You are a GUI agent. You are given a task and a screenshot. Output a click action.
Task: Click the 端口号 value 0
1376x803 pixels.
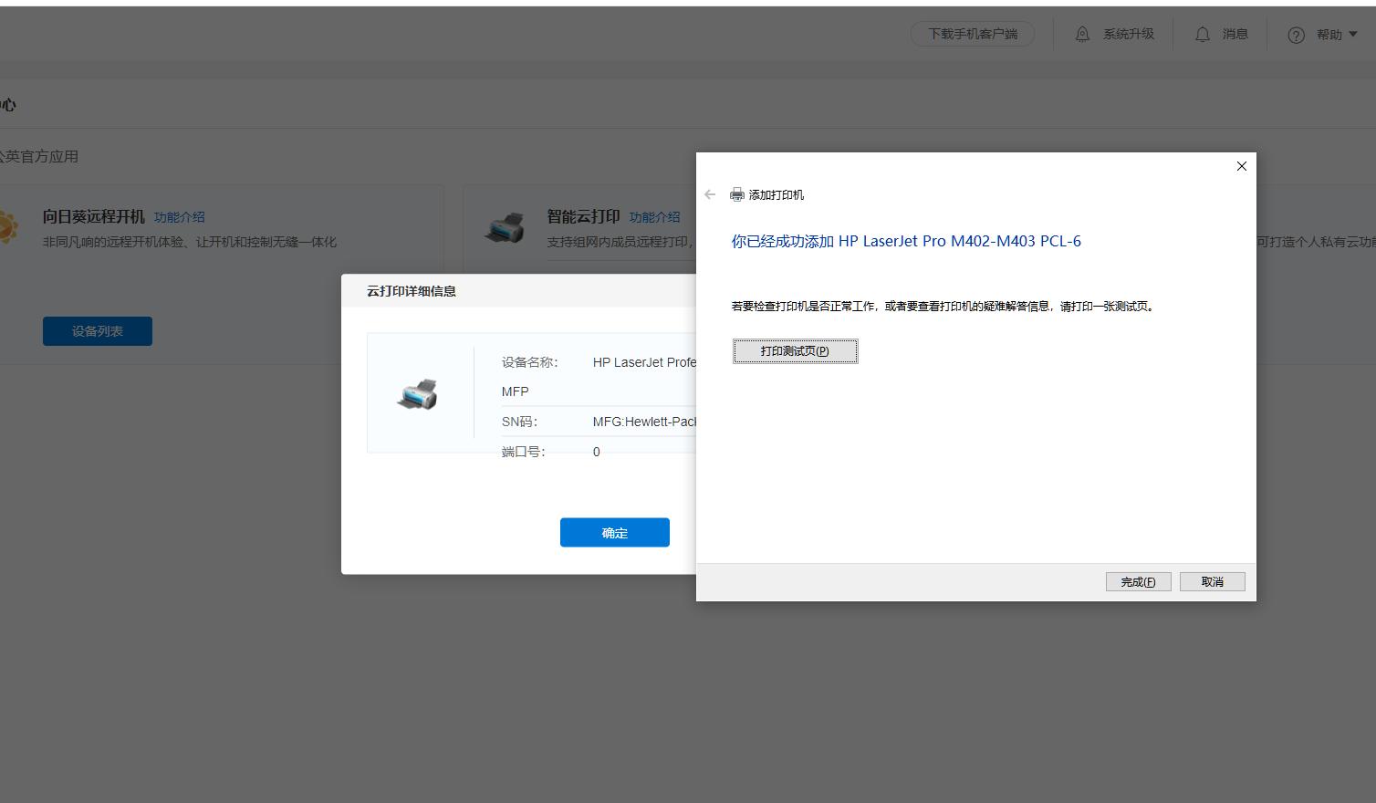tap(597, 452)
